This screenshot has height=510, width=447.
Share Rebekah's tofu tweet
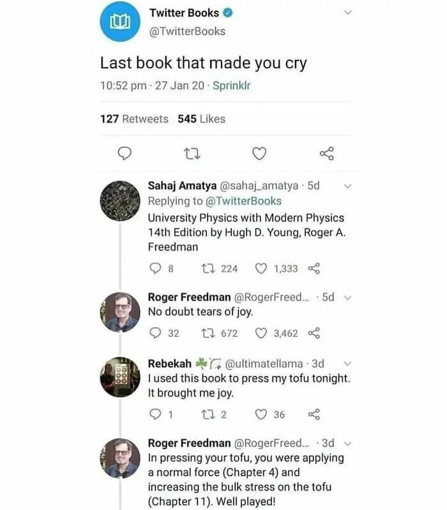(314, 415)
